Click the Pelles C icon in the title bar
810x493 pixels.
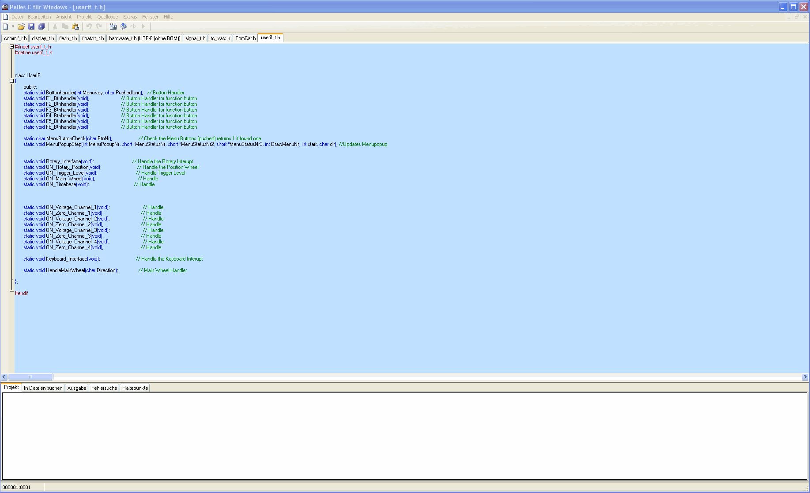point(5,7)
